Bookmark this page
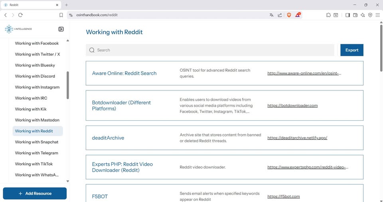Screen dimensions: 383x202 pos(61,15)
